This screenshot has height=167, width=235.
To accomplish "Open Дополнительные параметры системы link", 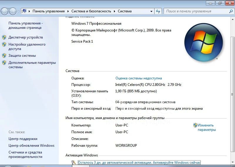I will point(32,65).
